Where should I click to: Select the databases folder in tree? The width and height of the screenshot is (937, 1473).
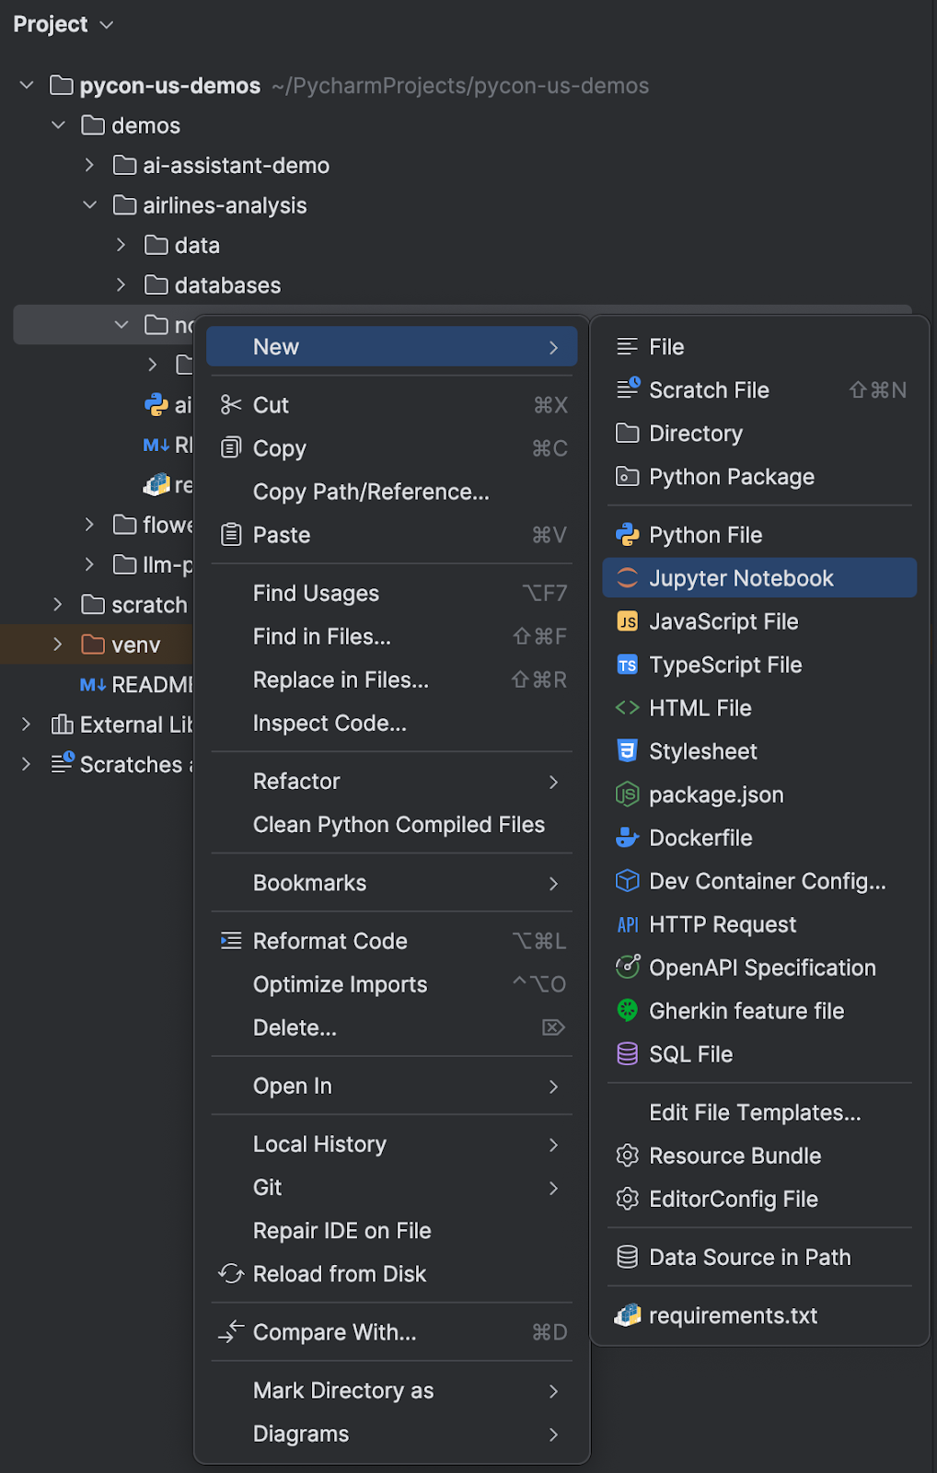(227, 285)
